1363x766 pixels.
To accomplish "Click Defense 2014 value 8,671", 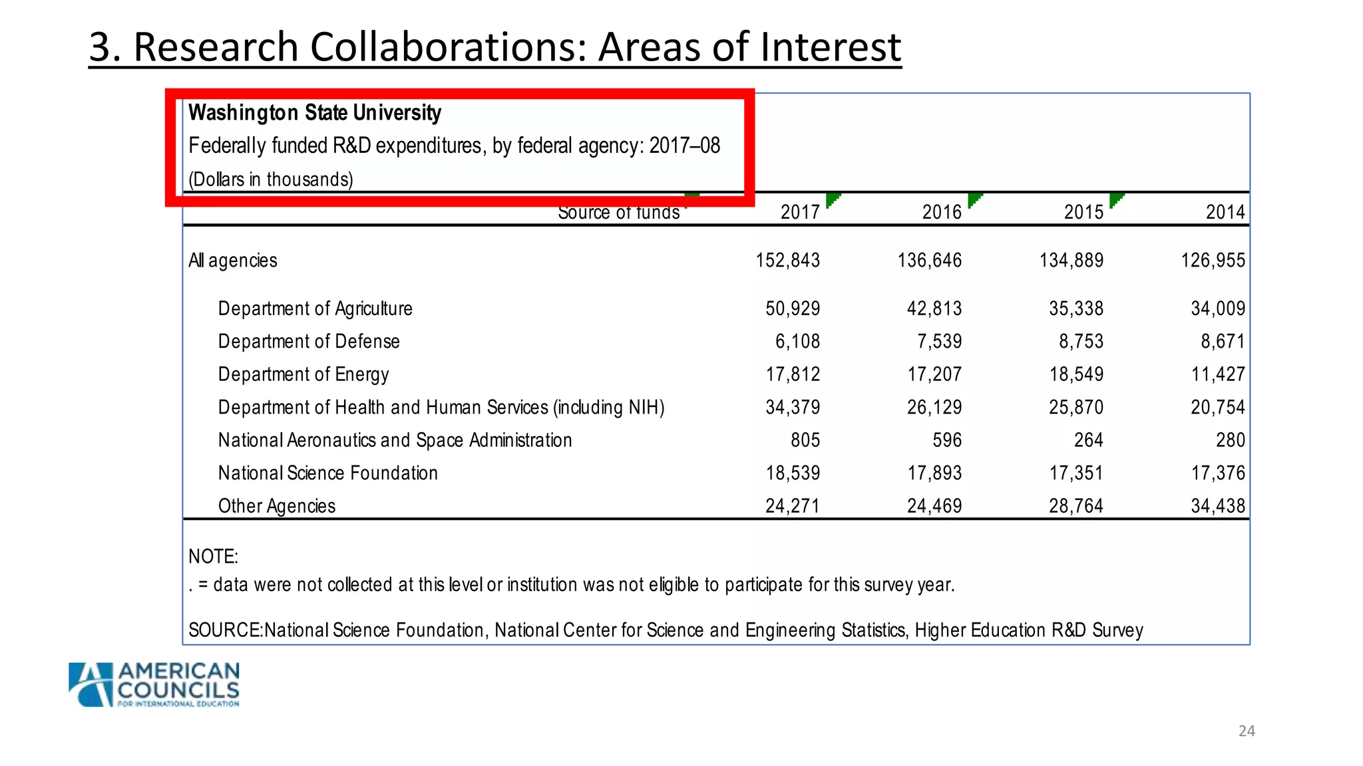I will tap(1223, 341).
